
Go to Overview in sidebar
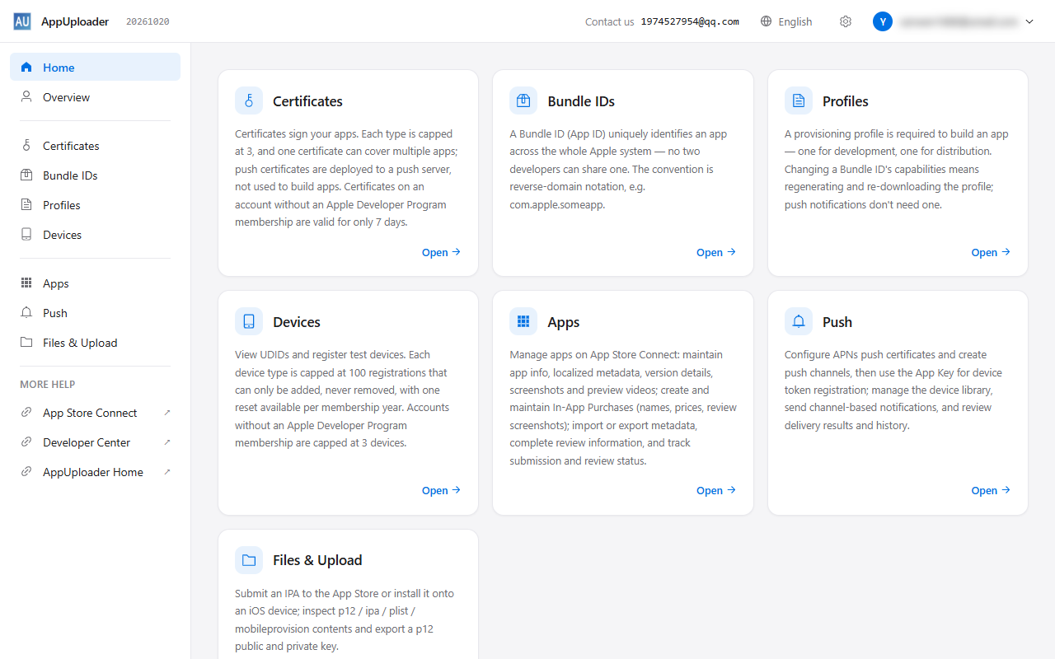click(x=95, y=97)
